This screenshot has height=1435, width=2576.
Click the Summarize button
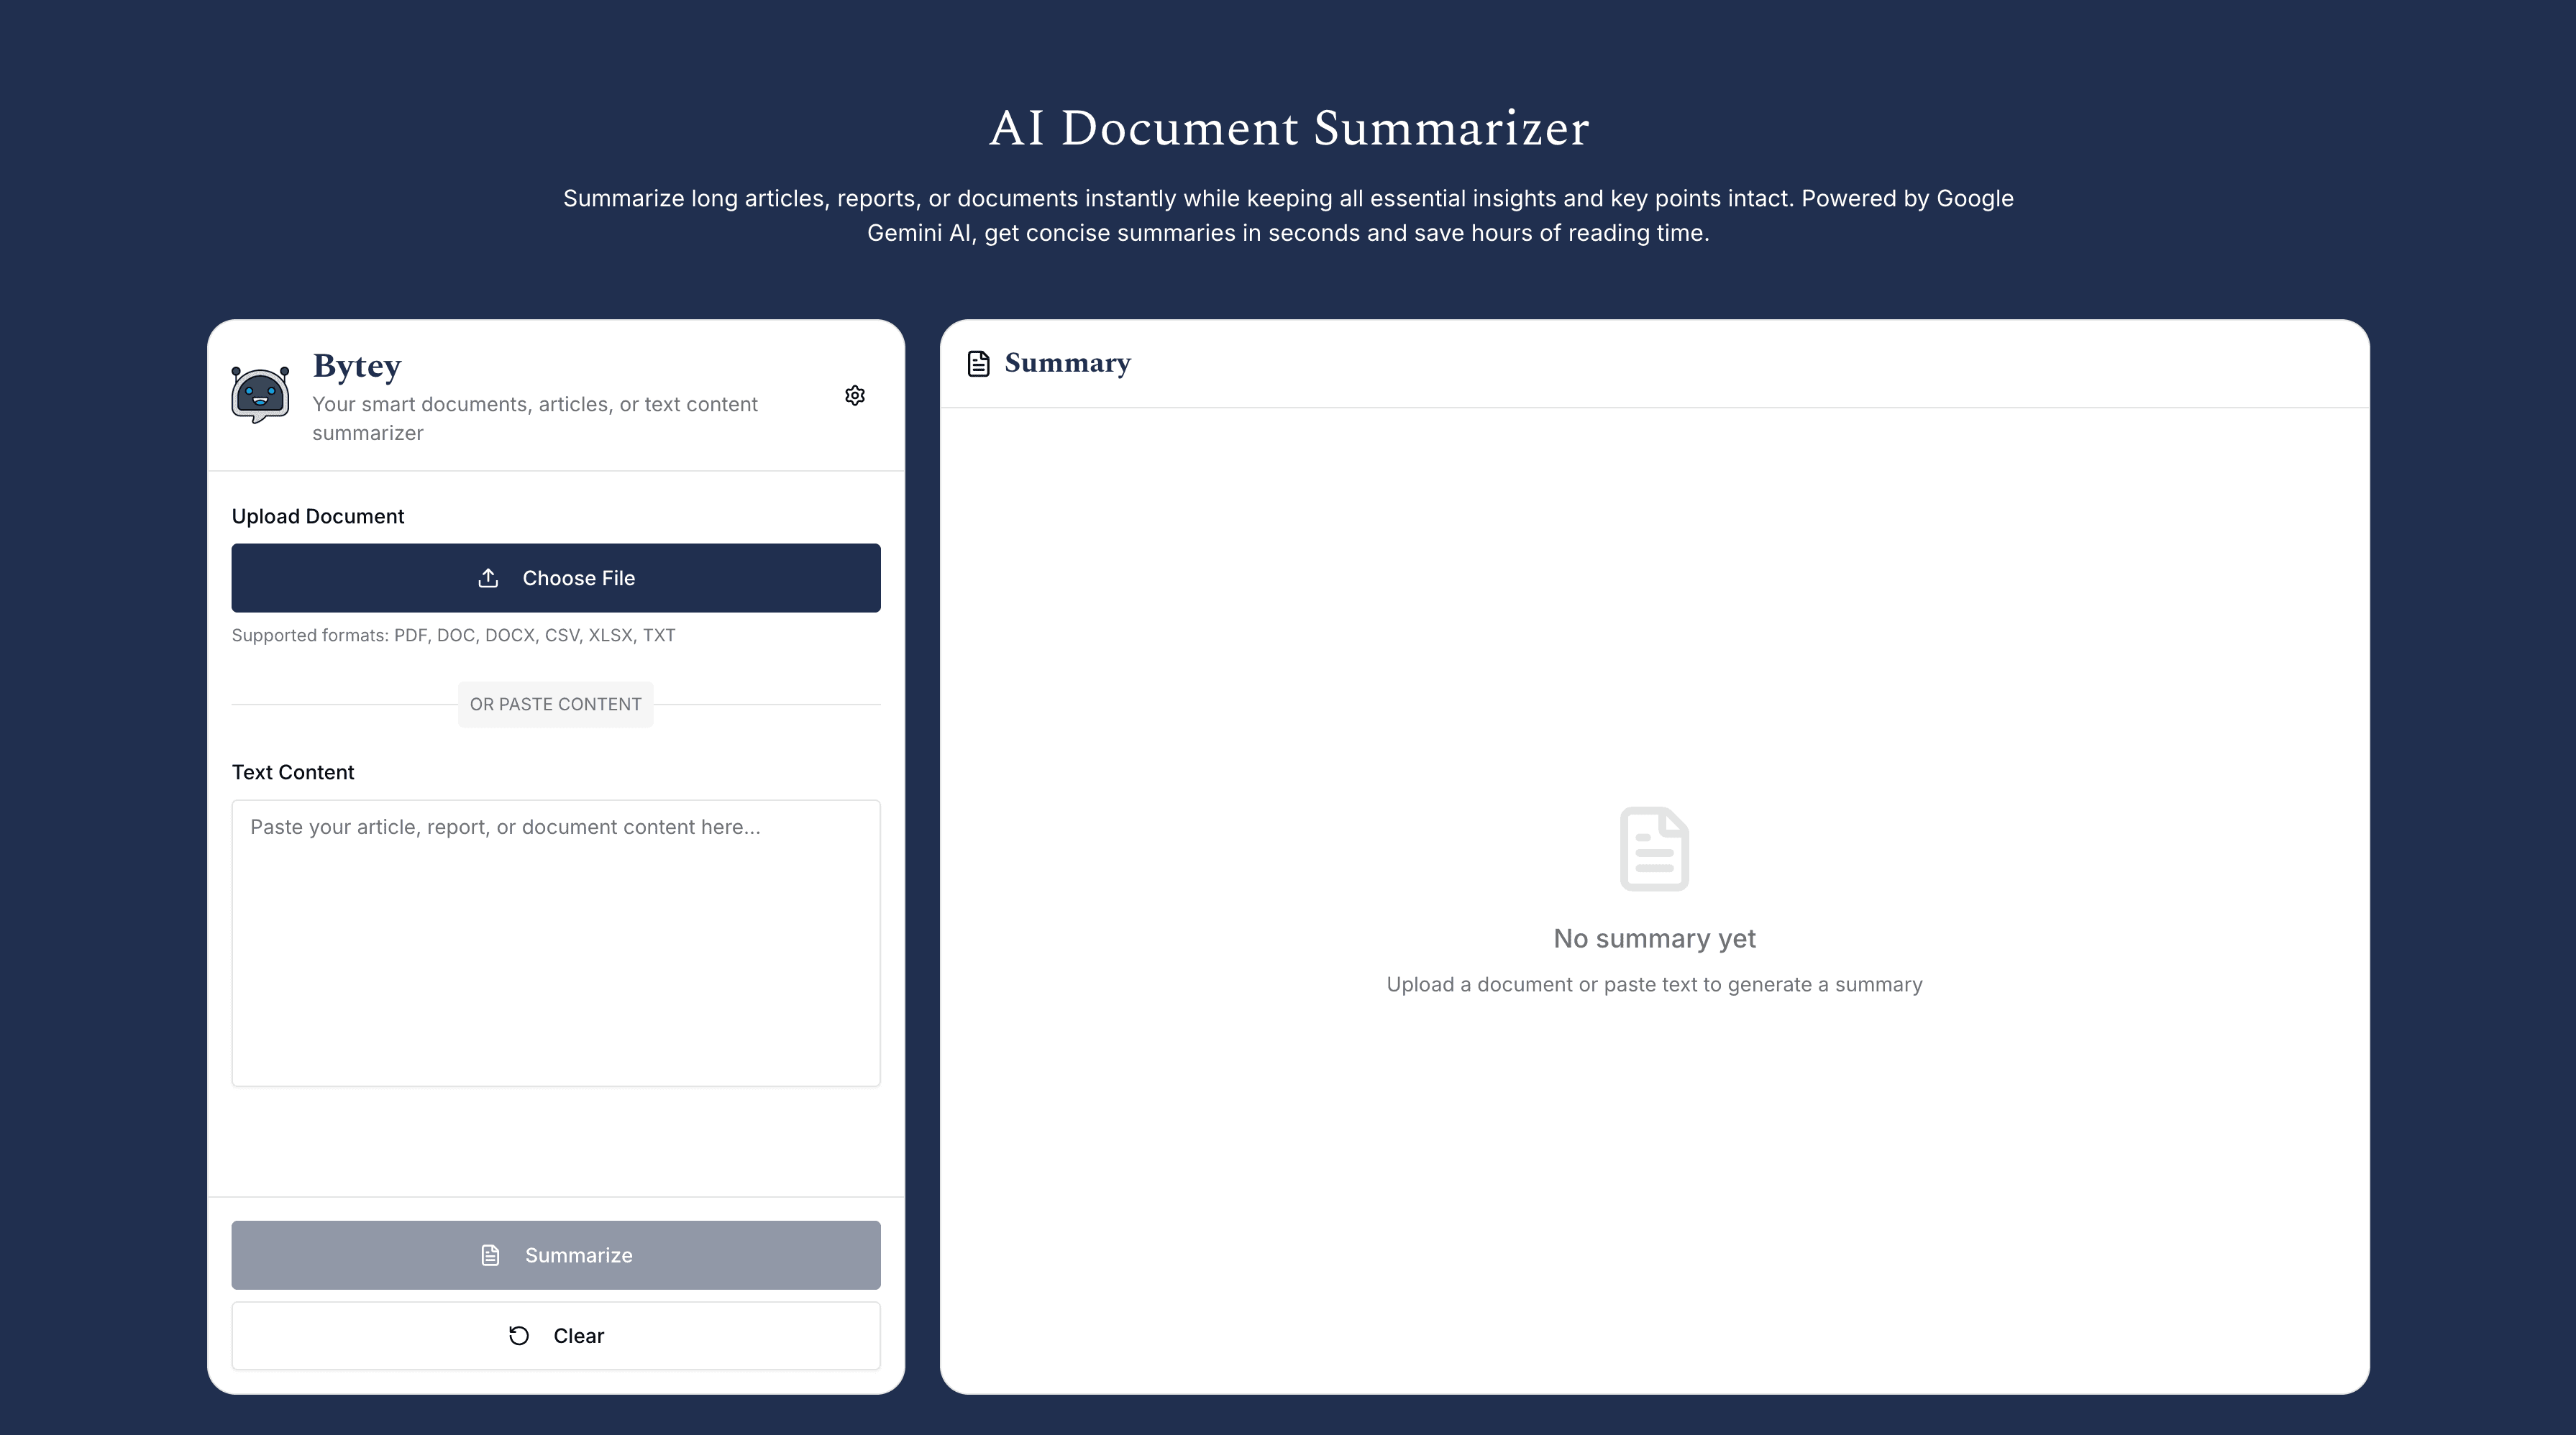tap(556, 1255)
